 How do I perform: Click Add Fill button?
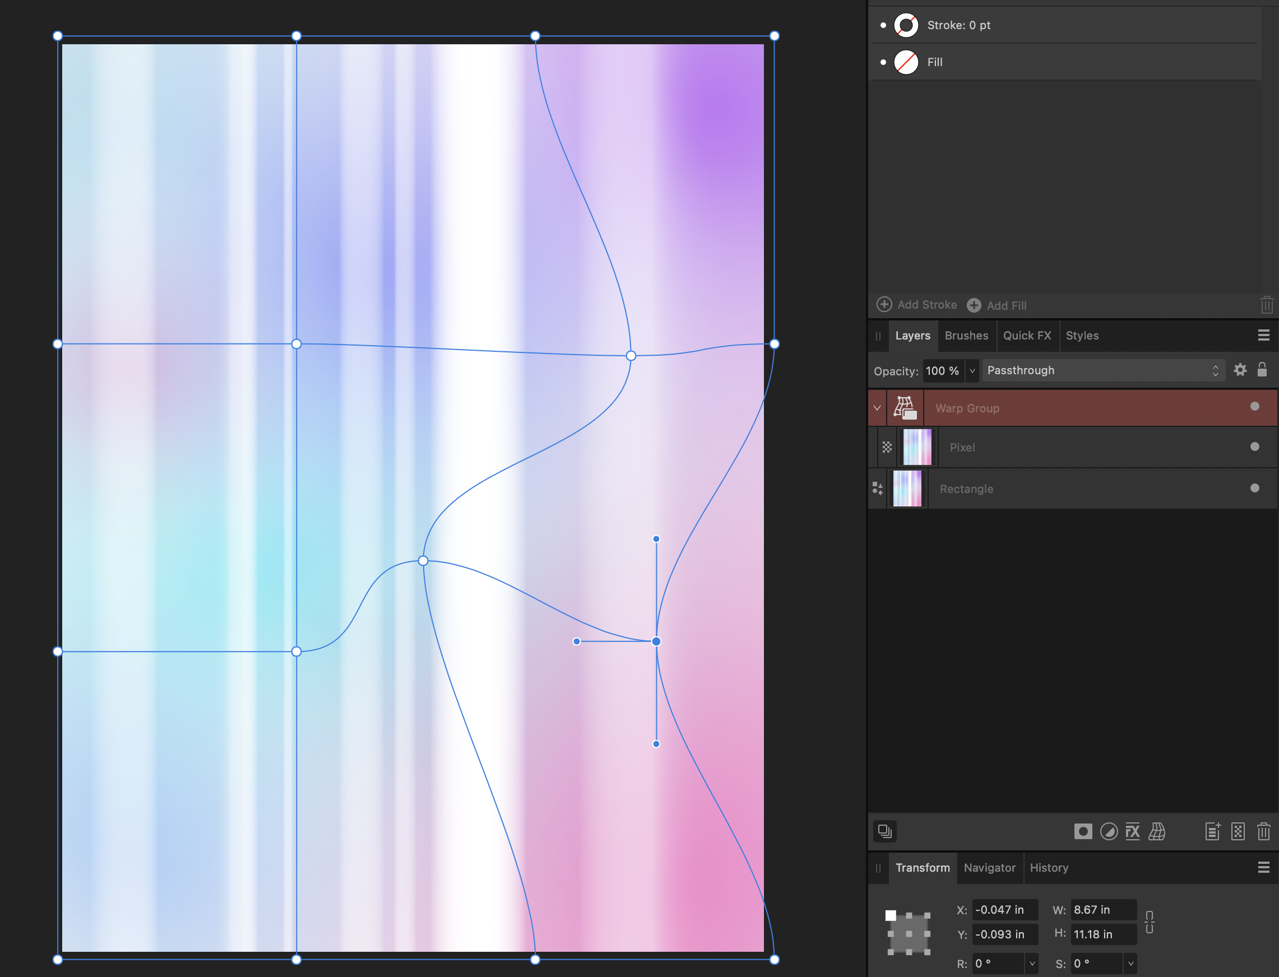pyautogui.click(x=996, y=305)
